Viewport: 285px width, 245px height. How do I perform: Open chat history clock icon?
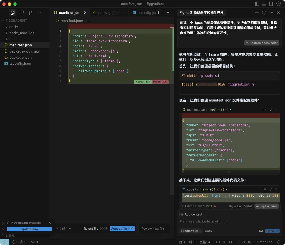264,12
